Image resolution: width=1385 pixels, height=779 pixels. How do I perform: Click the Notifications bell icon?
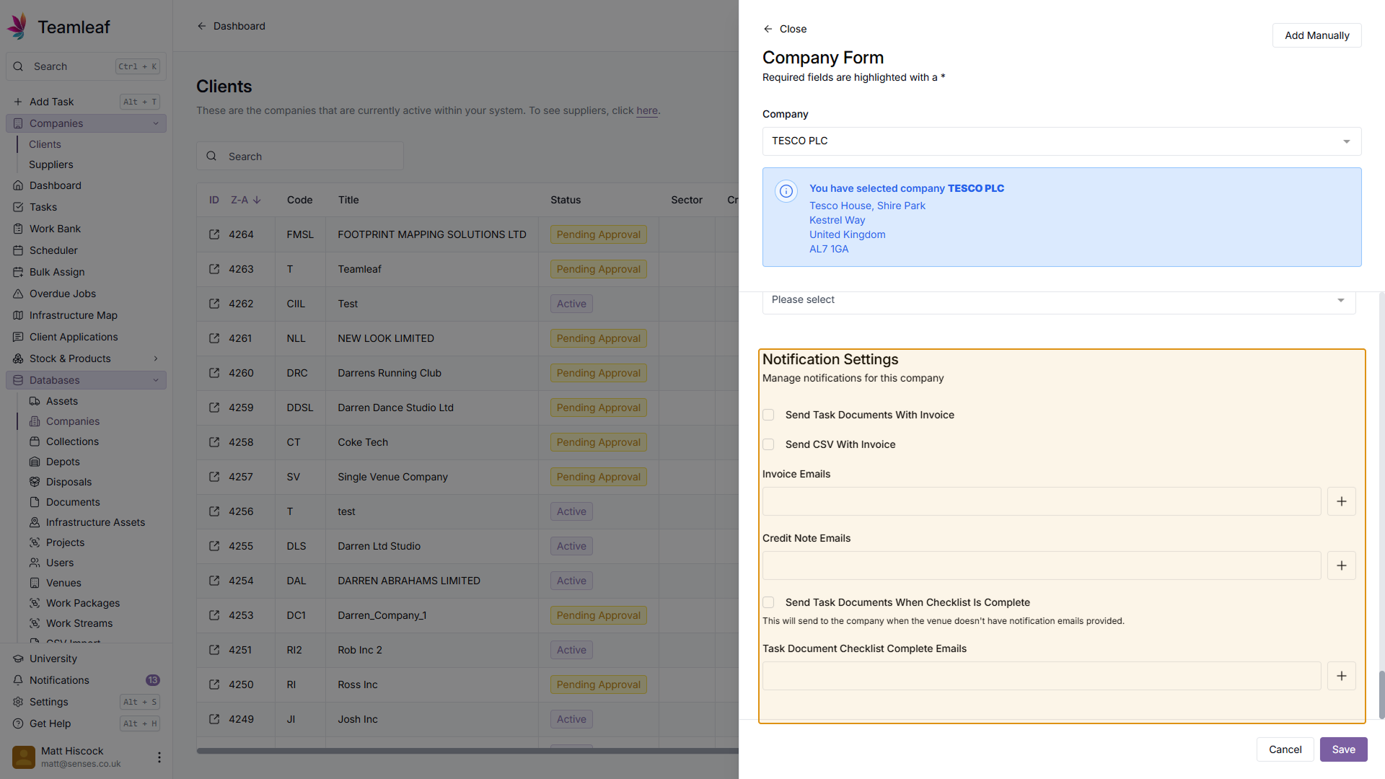pyautogui.click(x=18, y=680)
